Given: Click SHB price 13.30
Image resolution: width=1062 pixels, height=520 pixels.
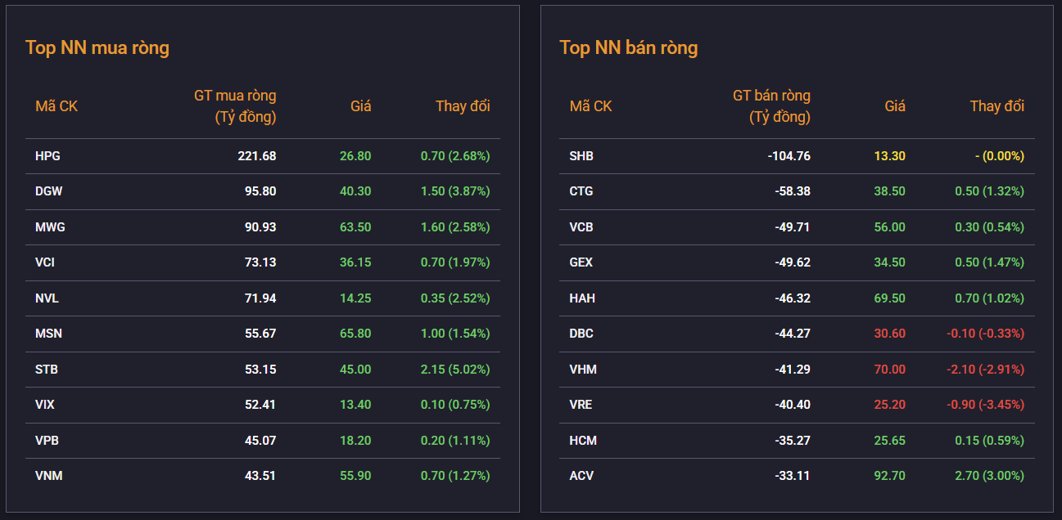Looking at the screenshot, I should tap(890, 156).
